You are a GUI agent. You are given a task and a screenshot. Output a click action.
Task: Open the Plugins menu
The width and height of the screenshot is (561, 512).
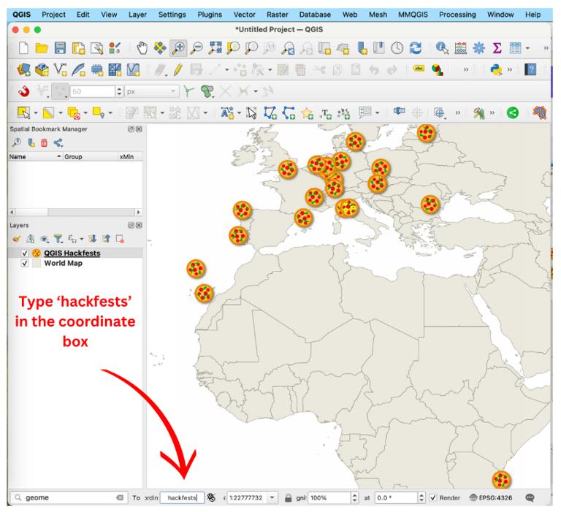(x=210, y=15)
